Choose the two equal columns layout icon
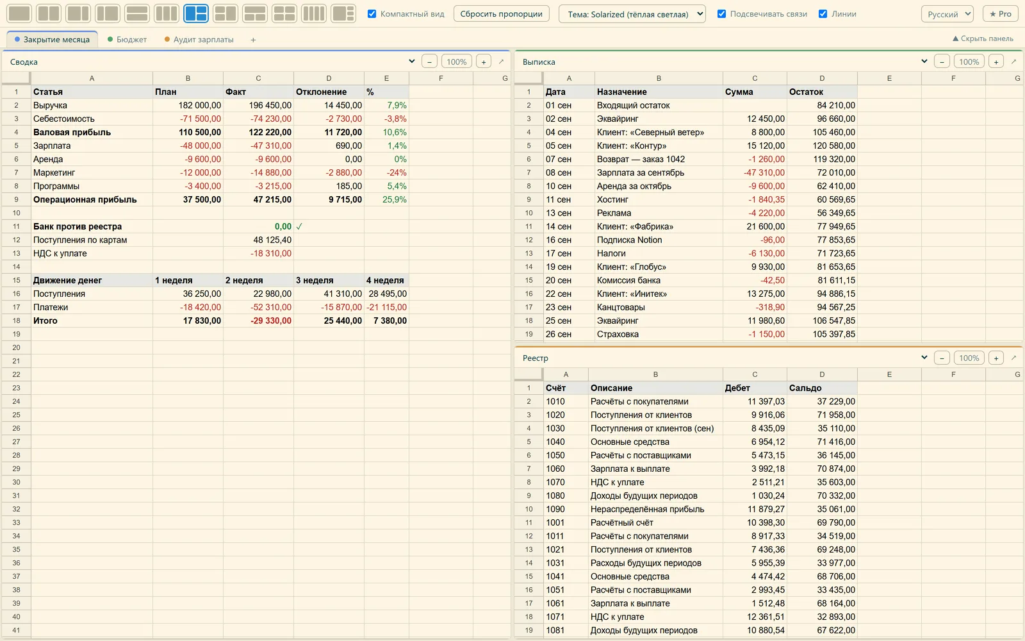This screenshot has width=1025, height=641. [x=49, y=13]
